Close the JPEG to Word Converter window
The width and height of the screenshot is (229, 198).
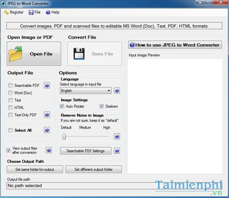click(221, 3)
